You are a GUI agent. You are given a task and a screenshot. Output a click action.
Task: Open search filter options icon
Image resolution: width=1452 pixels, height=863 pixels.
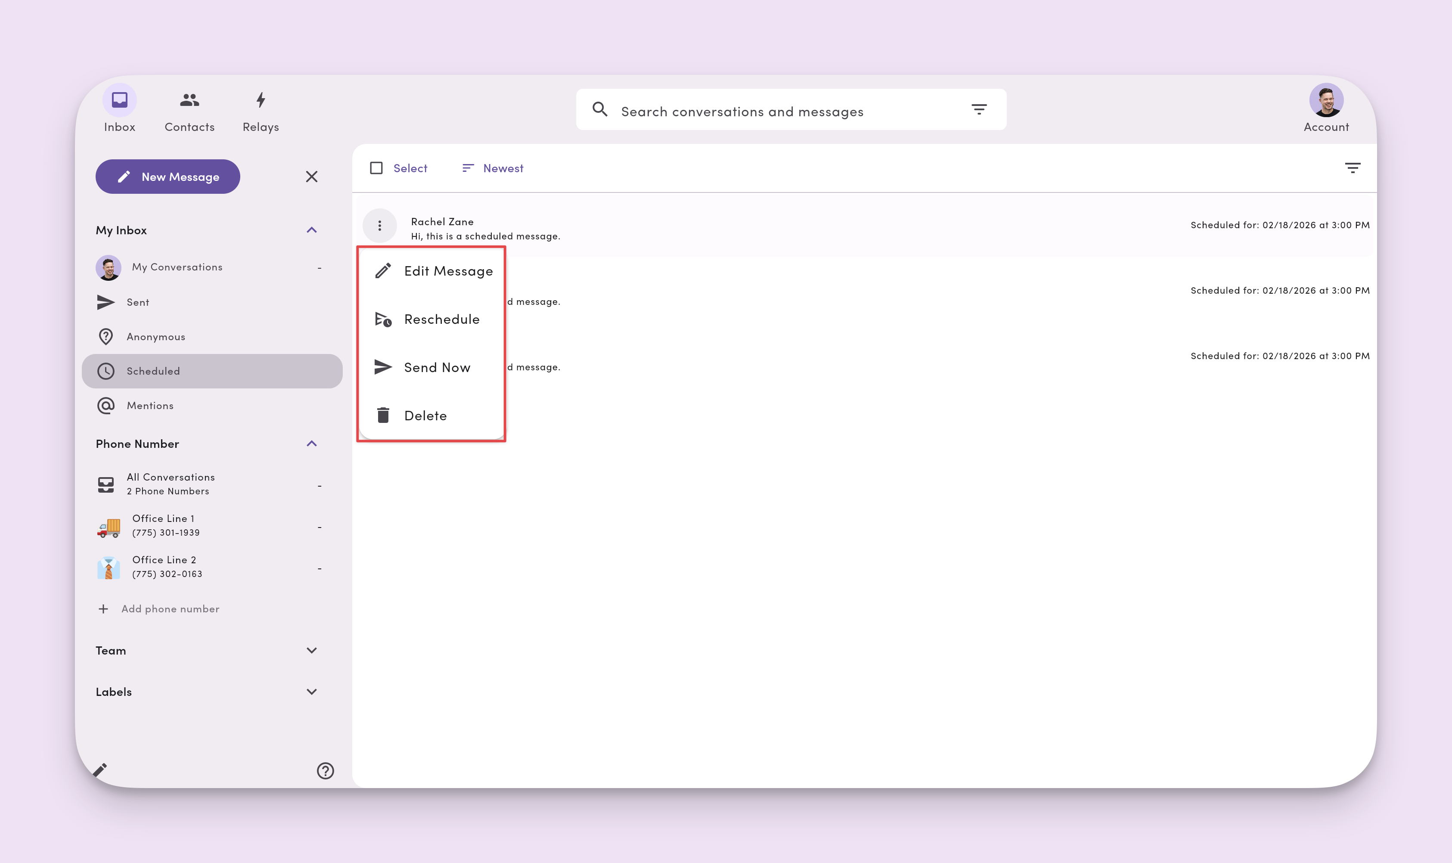pyautogui.click(x=979, y=109)
